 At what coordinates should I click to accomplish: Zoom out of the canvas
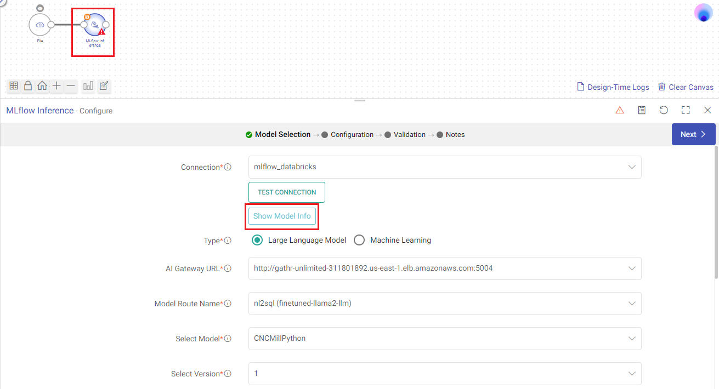click(70, 85)
